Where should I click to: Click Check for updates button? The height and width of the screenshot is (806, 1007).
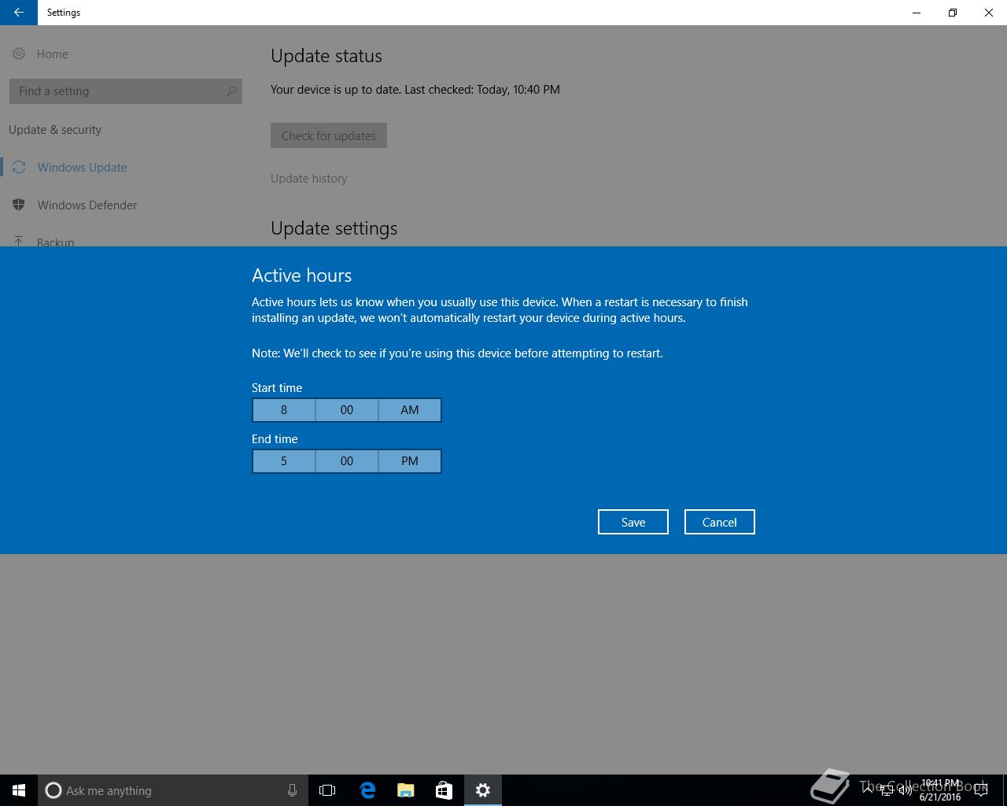click(329, 135)
